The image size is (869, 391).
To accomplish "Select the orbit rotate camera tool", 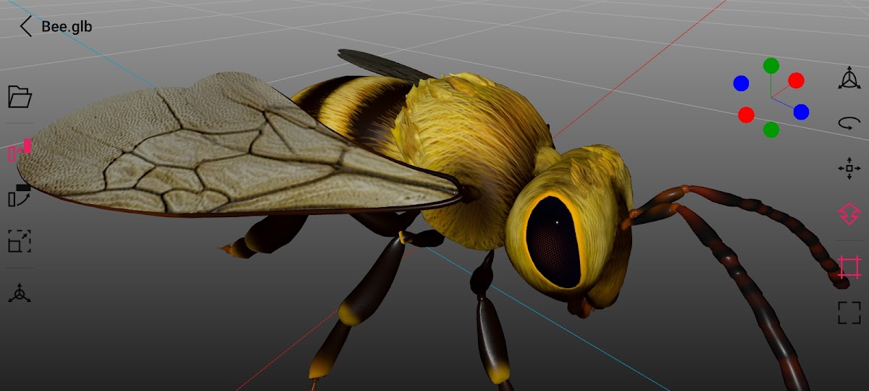I will (849, 123).
